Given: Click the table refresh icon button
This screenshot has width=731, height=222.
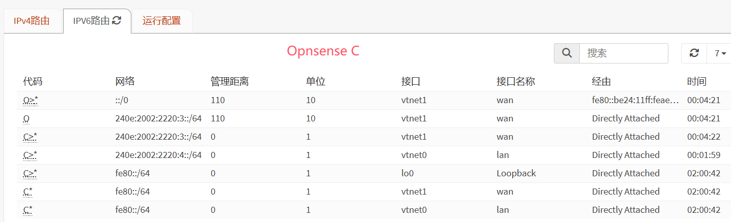Looking at the screenshot, I should coord(694,53).
